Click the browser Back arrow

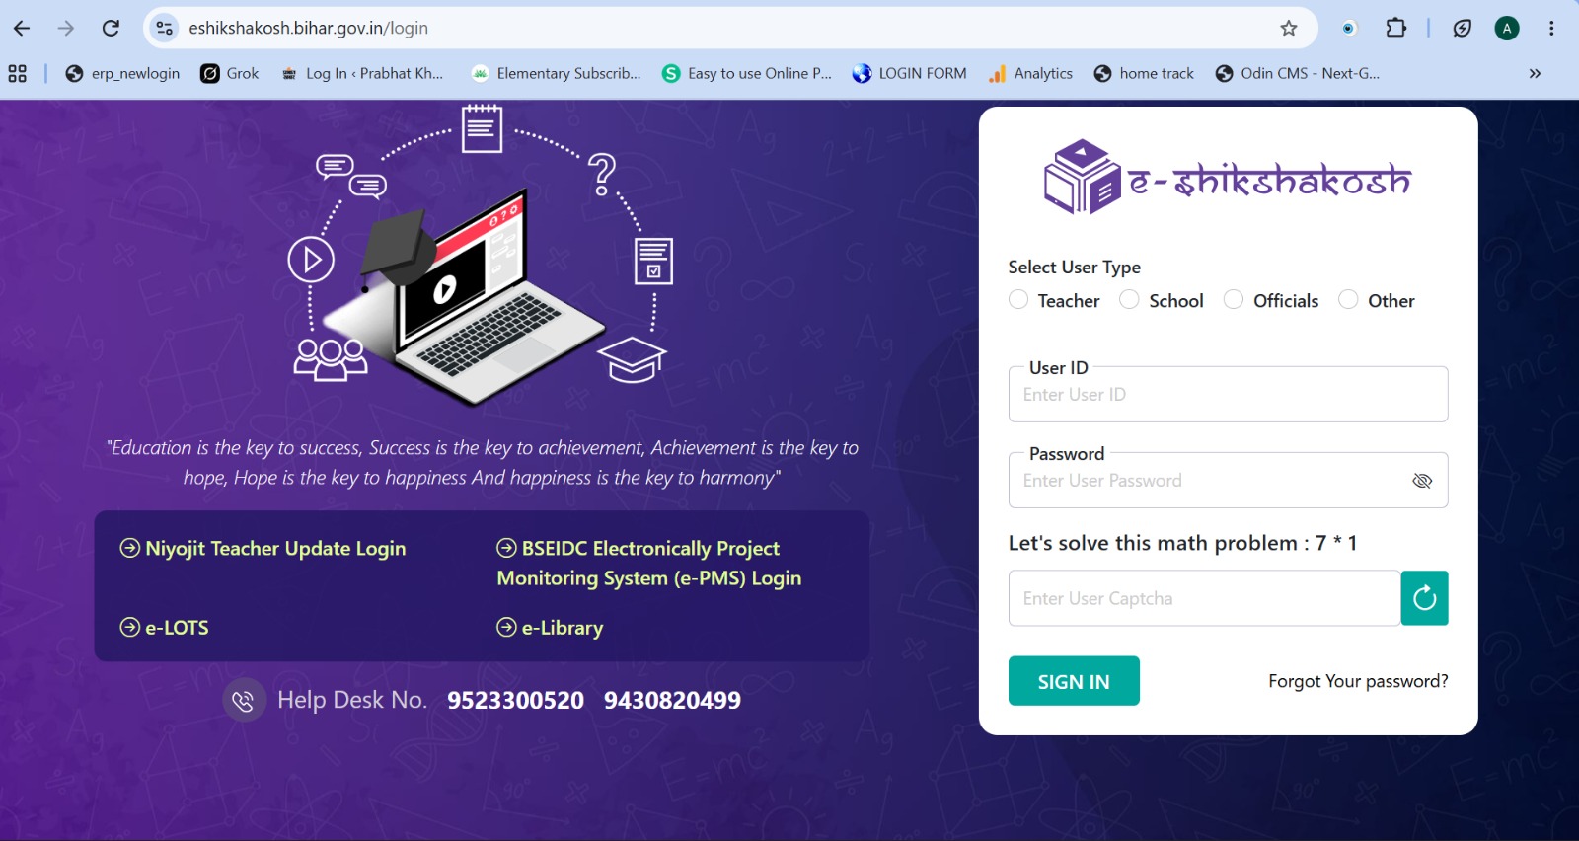pos(22,28)
